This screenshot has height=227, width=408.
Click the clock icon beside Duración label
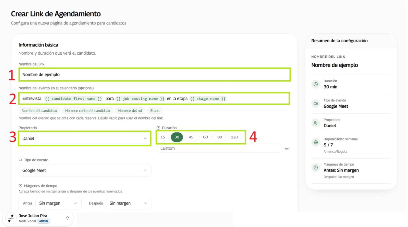[158, 128]
